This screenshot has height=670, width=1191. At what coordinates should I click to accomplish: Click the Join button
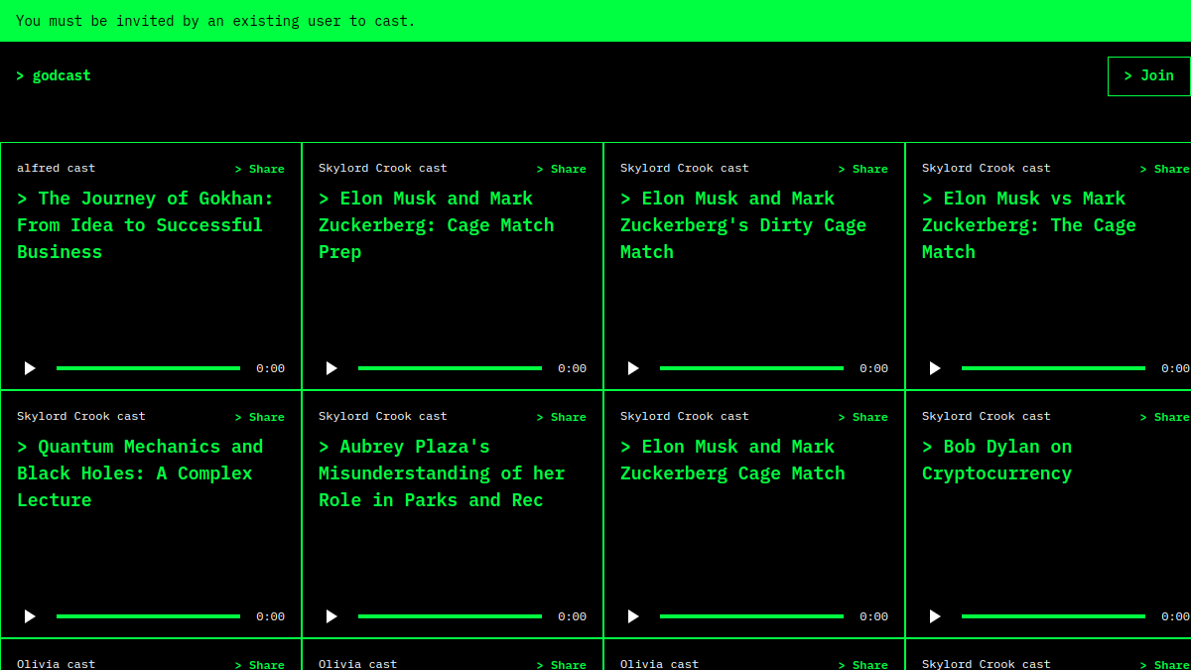[1149, 76]
